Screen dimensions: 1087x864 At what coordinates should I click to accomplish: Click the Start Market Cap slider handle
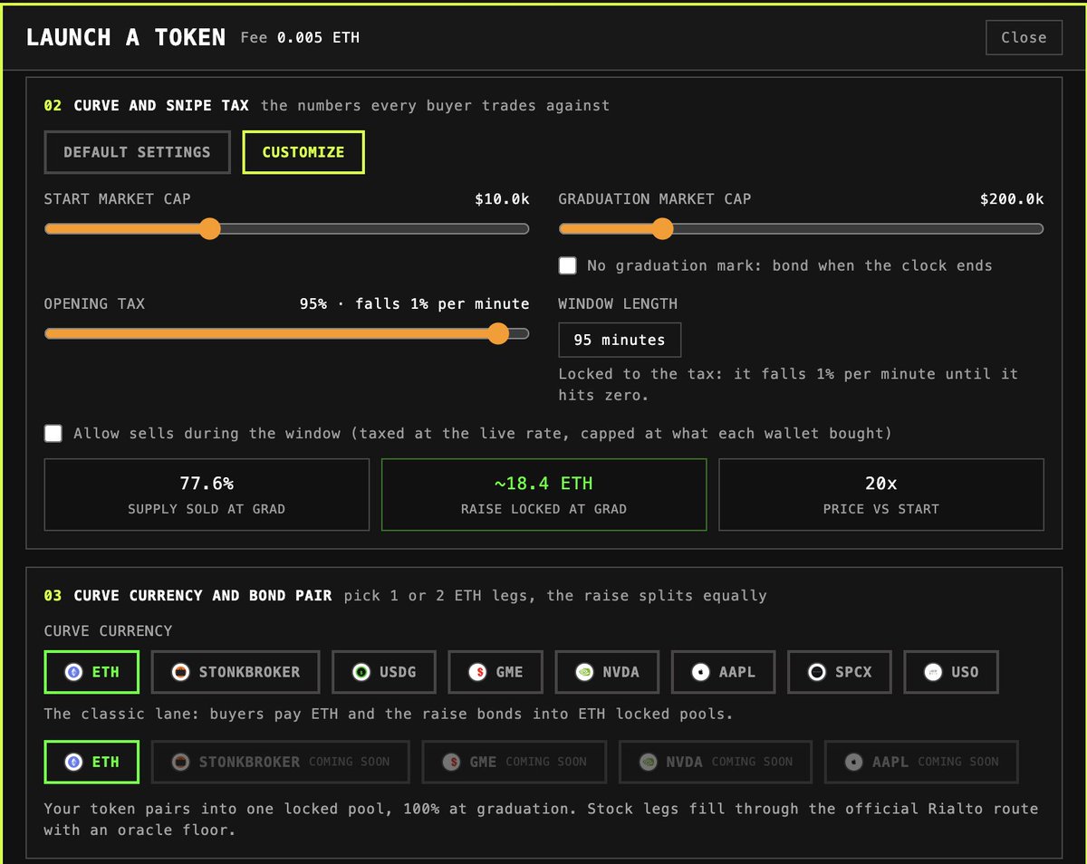pos(209,229)
